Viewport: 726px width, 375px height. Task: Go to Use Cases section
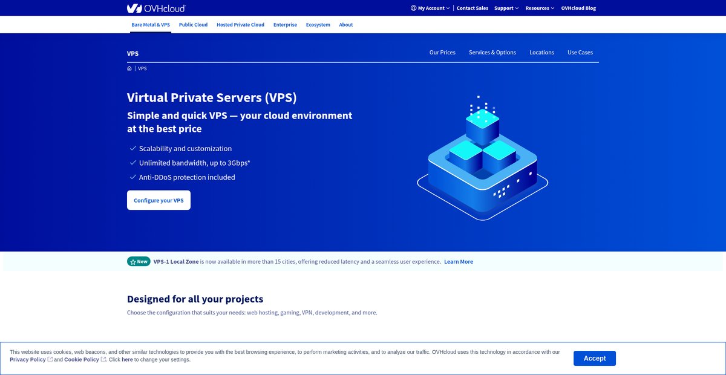580,53
